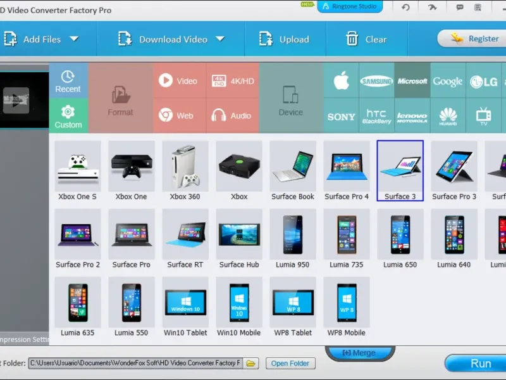Switch to the Recent tab
506x380 pixels.
68,80
